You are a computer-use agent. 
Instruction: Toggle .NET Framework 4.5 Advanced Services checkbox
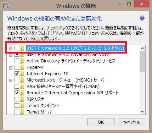[17, 55]
